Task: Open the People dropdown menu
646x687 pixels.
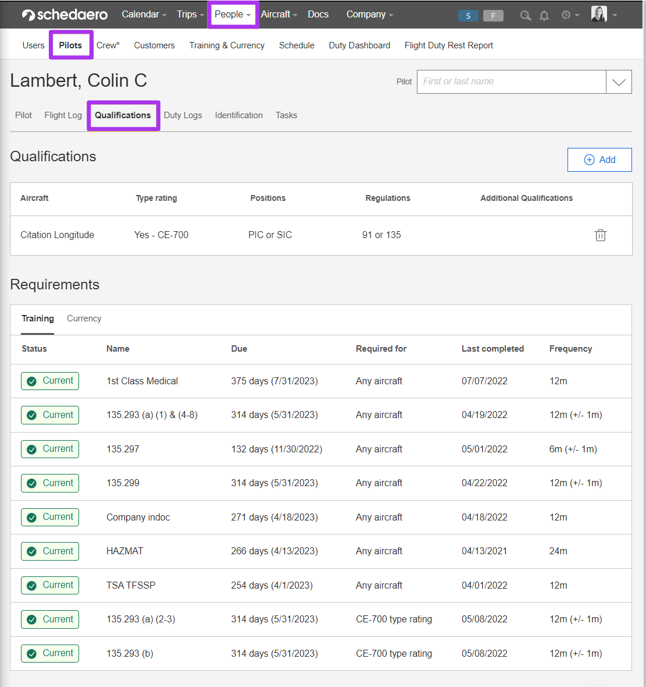Action: pyautogui.click(x=233, y=15)
